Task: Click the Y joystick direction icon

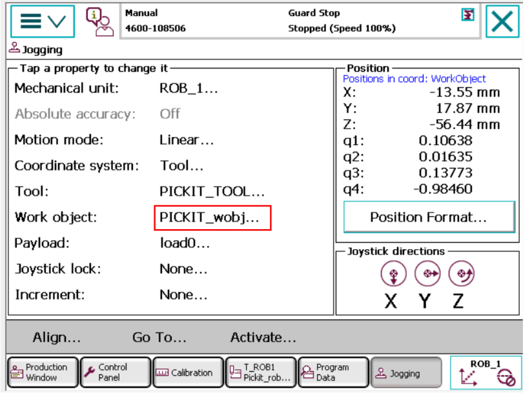Action: (x=426, y=274)
